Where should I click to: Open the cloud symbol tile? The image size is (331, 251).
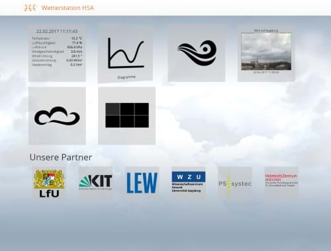pos(57,116)
